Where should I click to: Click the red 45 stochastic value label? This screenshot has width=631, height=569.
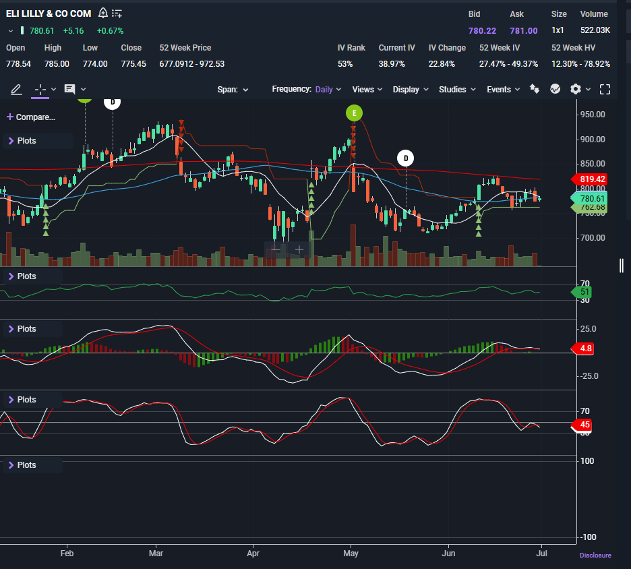click(582, 425)
